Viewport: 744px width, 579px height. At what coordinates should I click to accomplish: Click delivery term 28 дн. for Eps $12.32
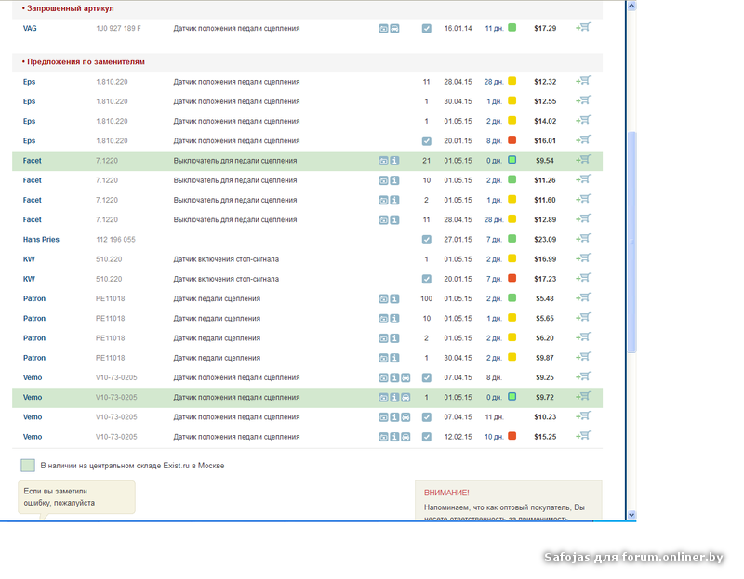coord(493,82)
